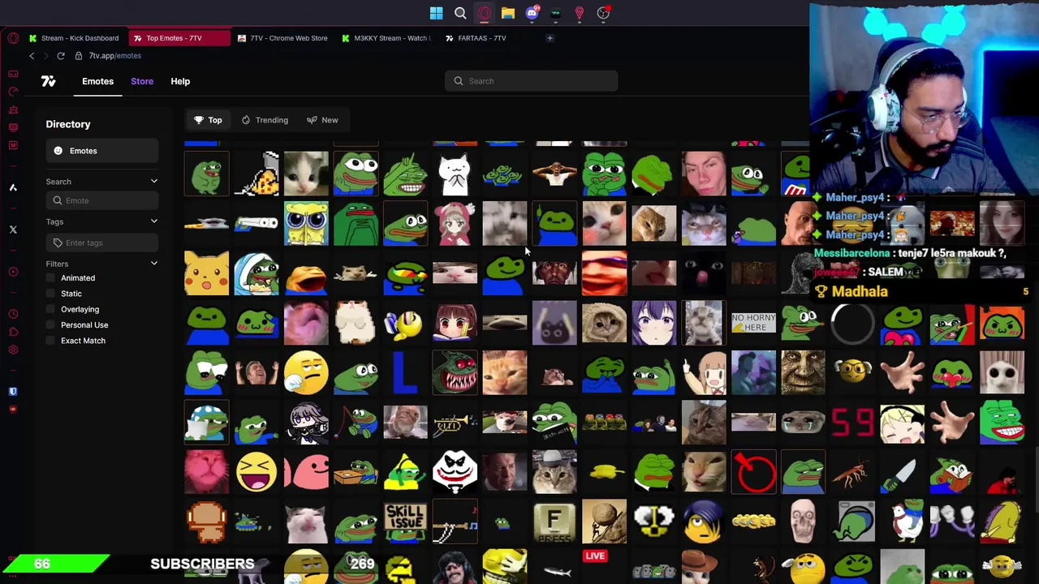The width and height of the screenshot is (1039, 584).
Task: Open Opera sidebar history clock icon
Action: [x=13, y=314]
